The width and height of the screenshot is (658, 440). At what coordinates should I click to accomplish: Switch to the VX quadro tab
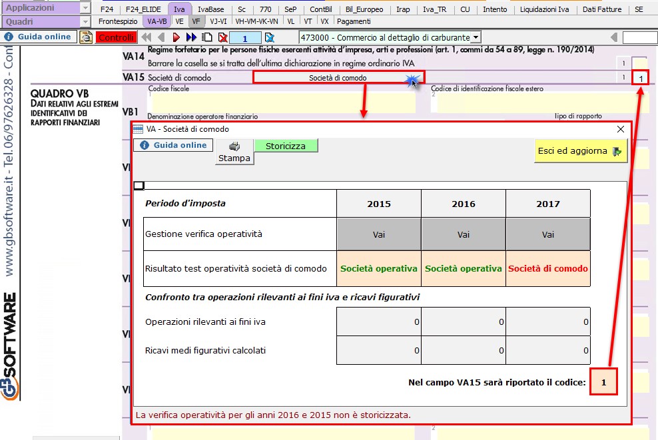click(324, 21)
